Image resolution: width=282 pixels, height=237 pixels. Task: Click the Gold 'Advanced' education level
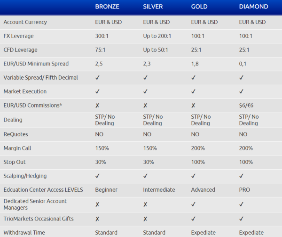203,190
